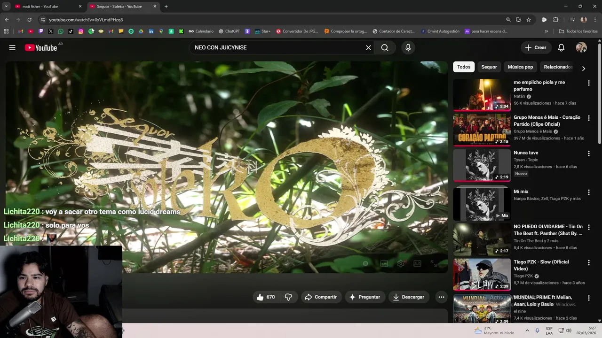The image size is (602, 338).
Task: Select the Relacionados filter chip
Action: pos(558,67)
